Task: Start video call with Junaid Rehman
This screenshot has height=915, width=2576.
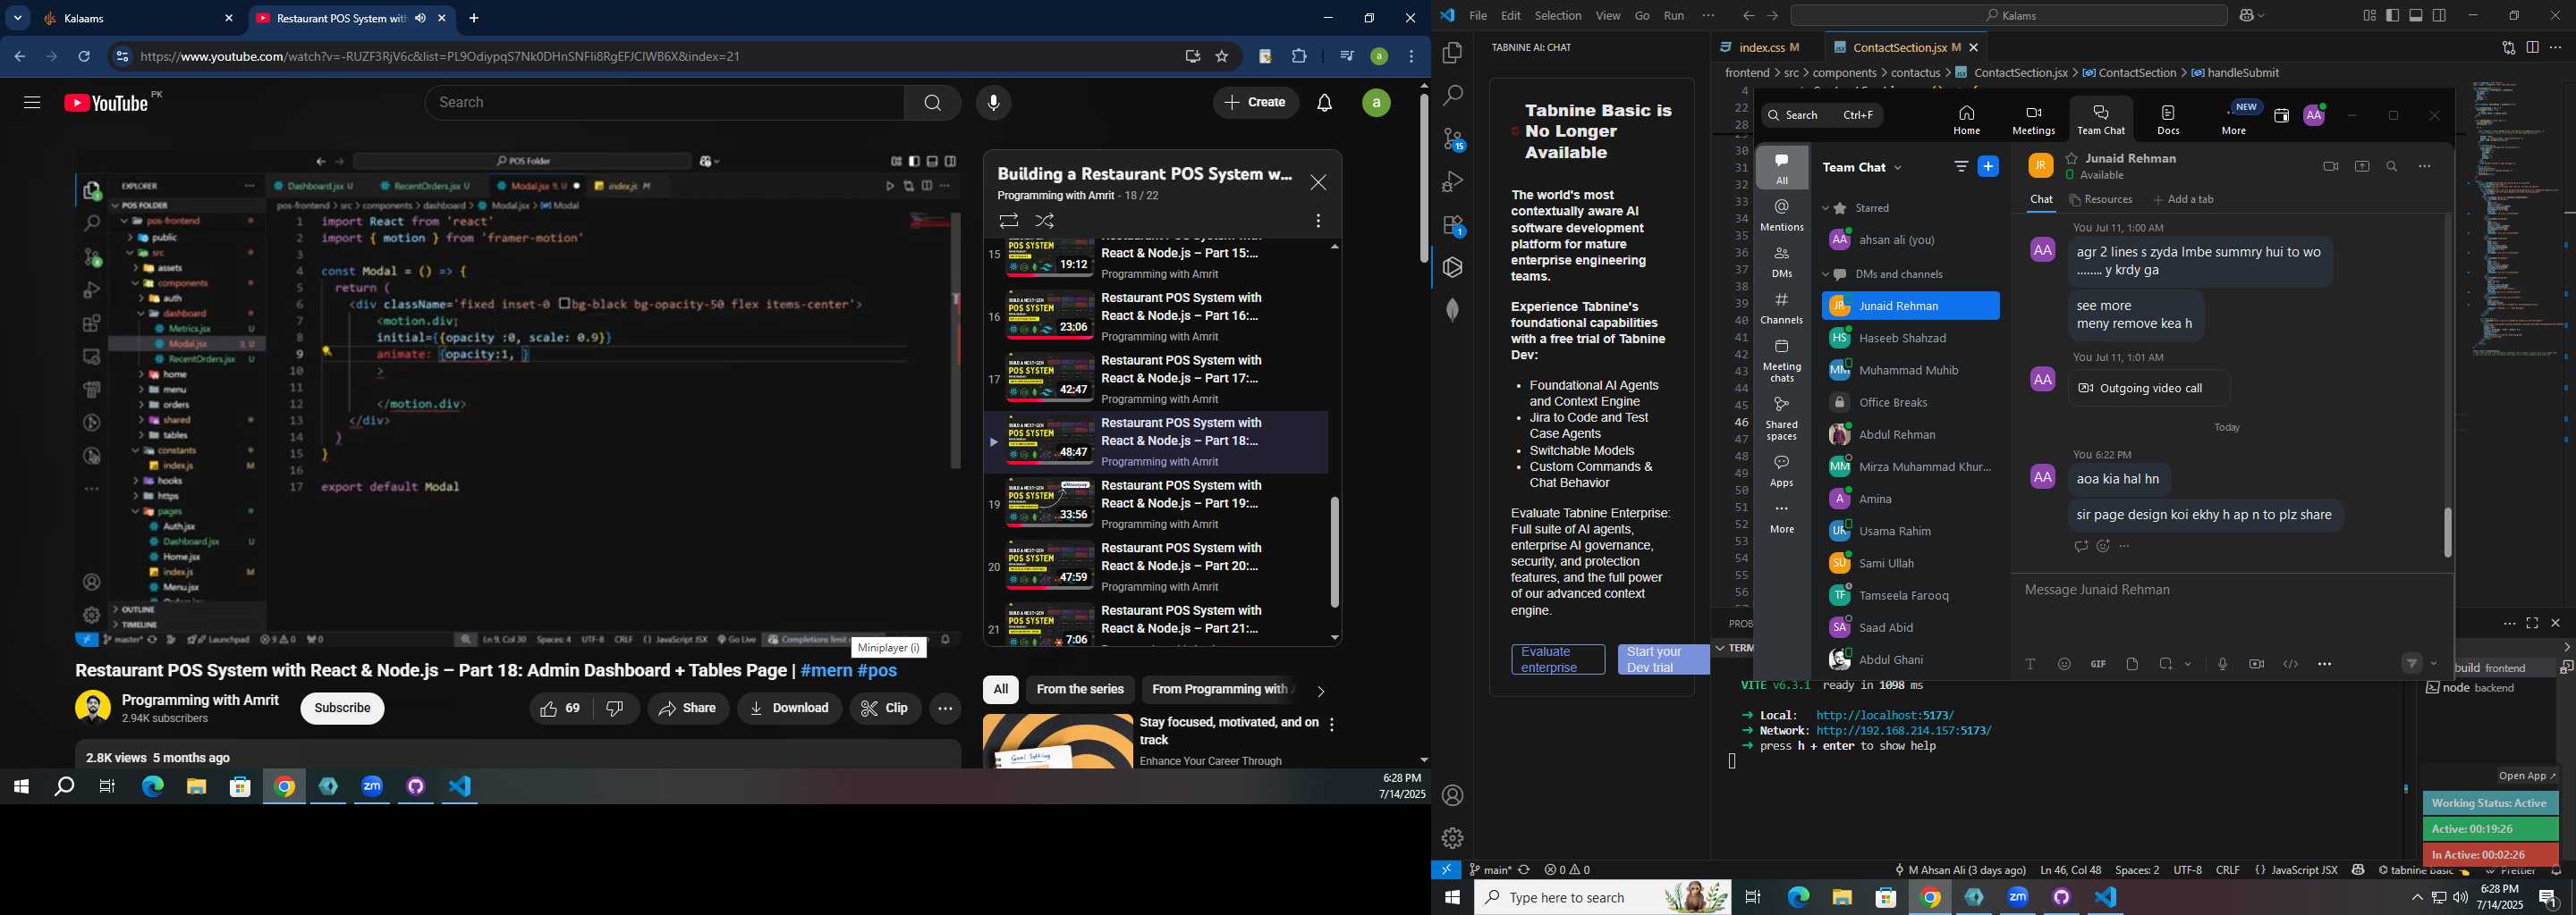Action: point(2331,167)
